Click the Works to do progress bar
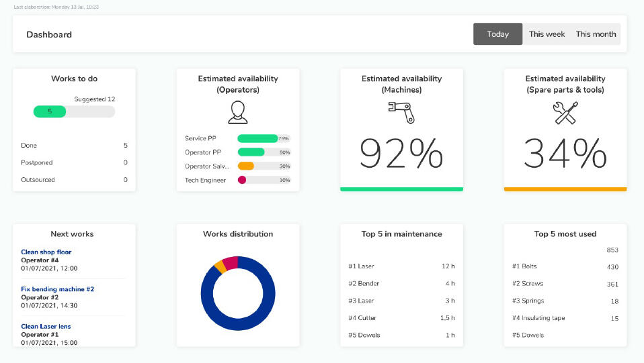The height and width of the screenshot is (363, 644). (74, 111)
